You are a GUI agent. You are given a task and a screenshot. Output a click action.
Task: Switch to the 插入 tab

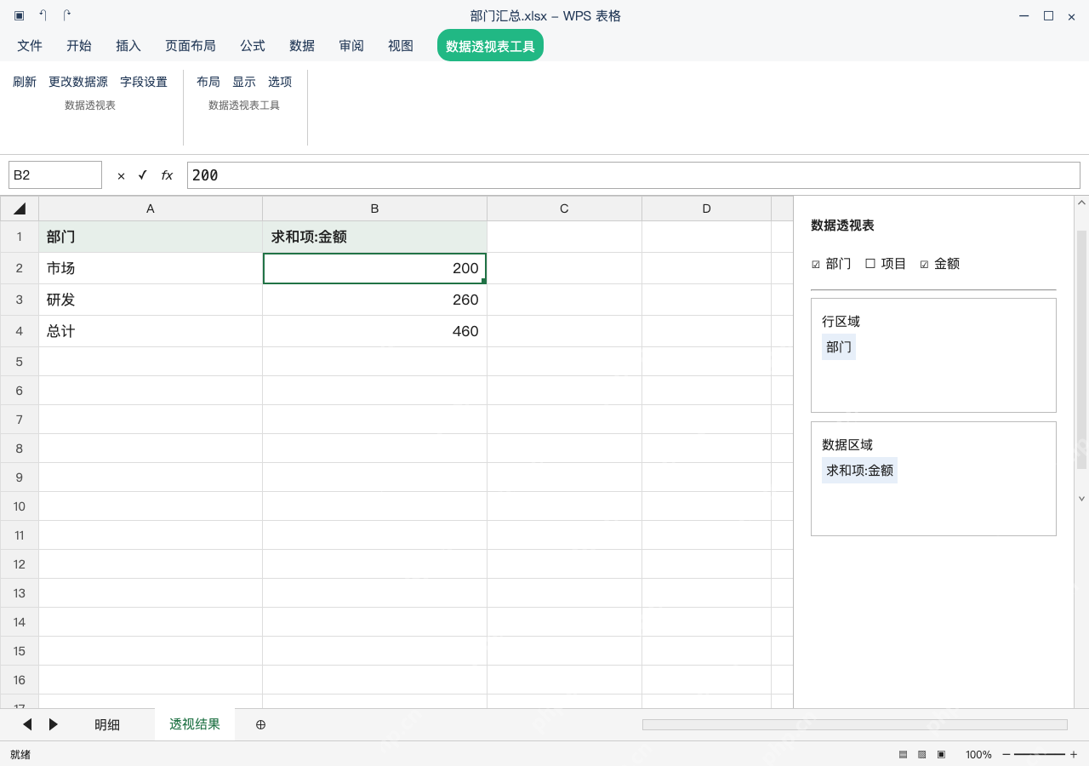(x=128, y=46)
